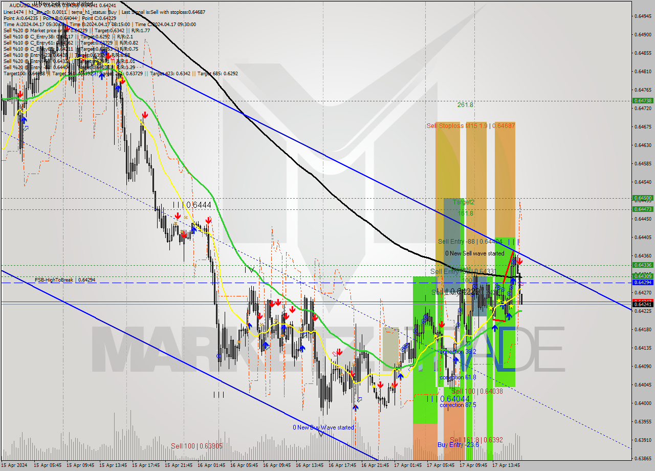The width and height of the screenshot is (655, 471).
Task: Click the green 0.64473 price tag
Action: (643, 209)
